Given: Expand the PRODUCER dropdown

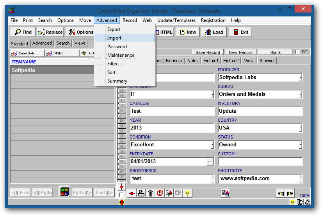Looking at the screenshot, I should (x=301, y=77).
